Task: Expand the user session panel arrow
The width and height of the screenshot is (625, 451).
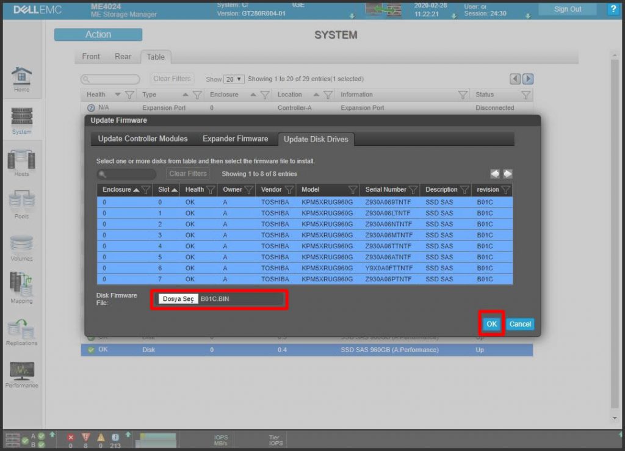Action: click(x=528, y=16)
